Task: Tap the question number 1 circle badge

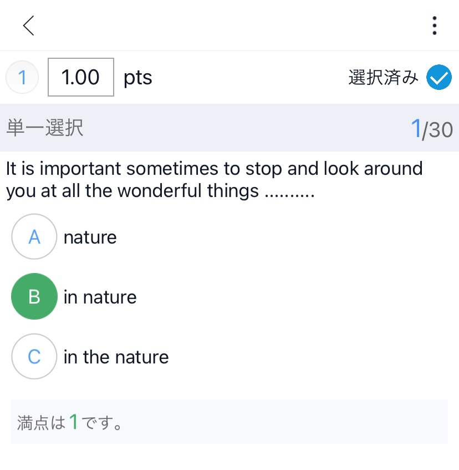Action: coord(22,78)
